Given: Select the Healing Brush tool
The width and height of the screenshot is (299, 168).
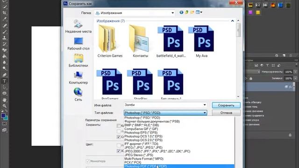Looking at the screenshot, I should (4, 25).
